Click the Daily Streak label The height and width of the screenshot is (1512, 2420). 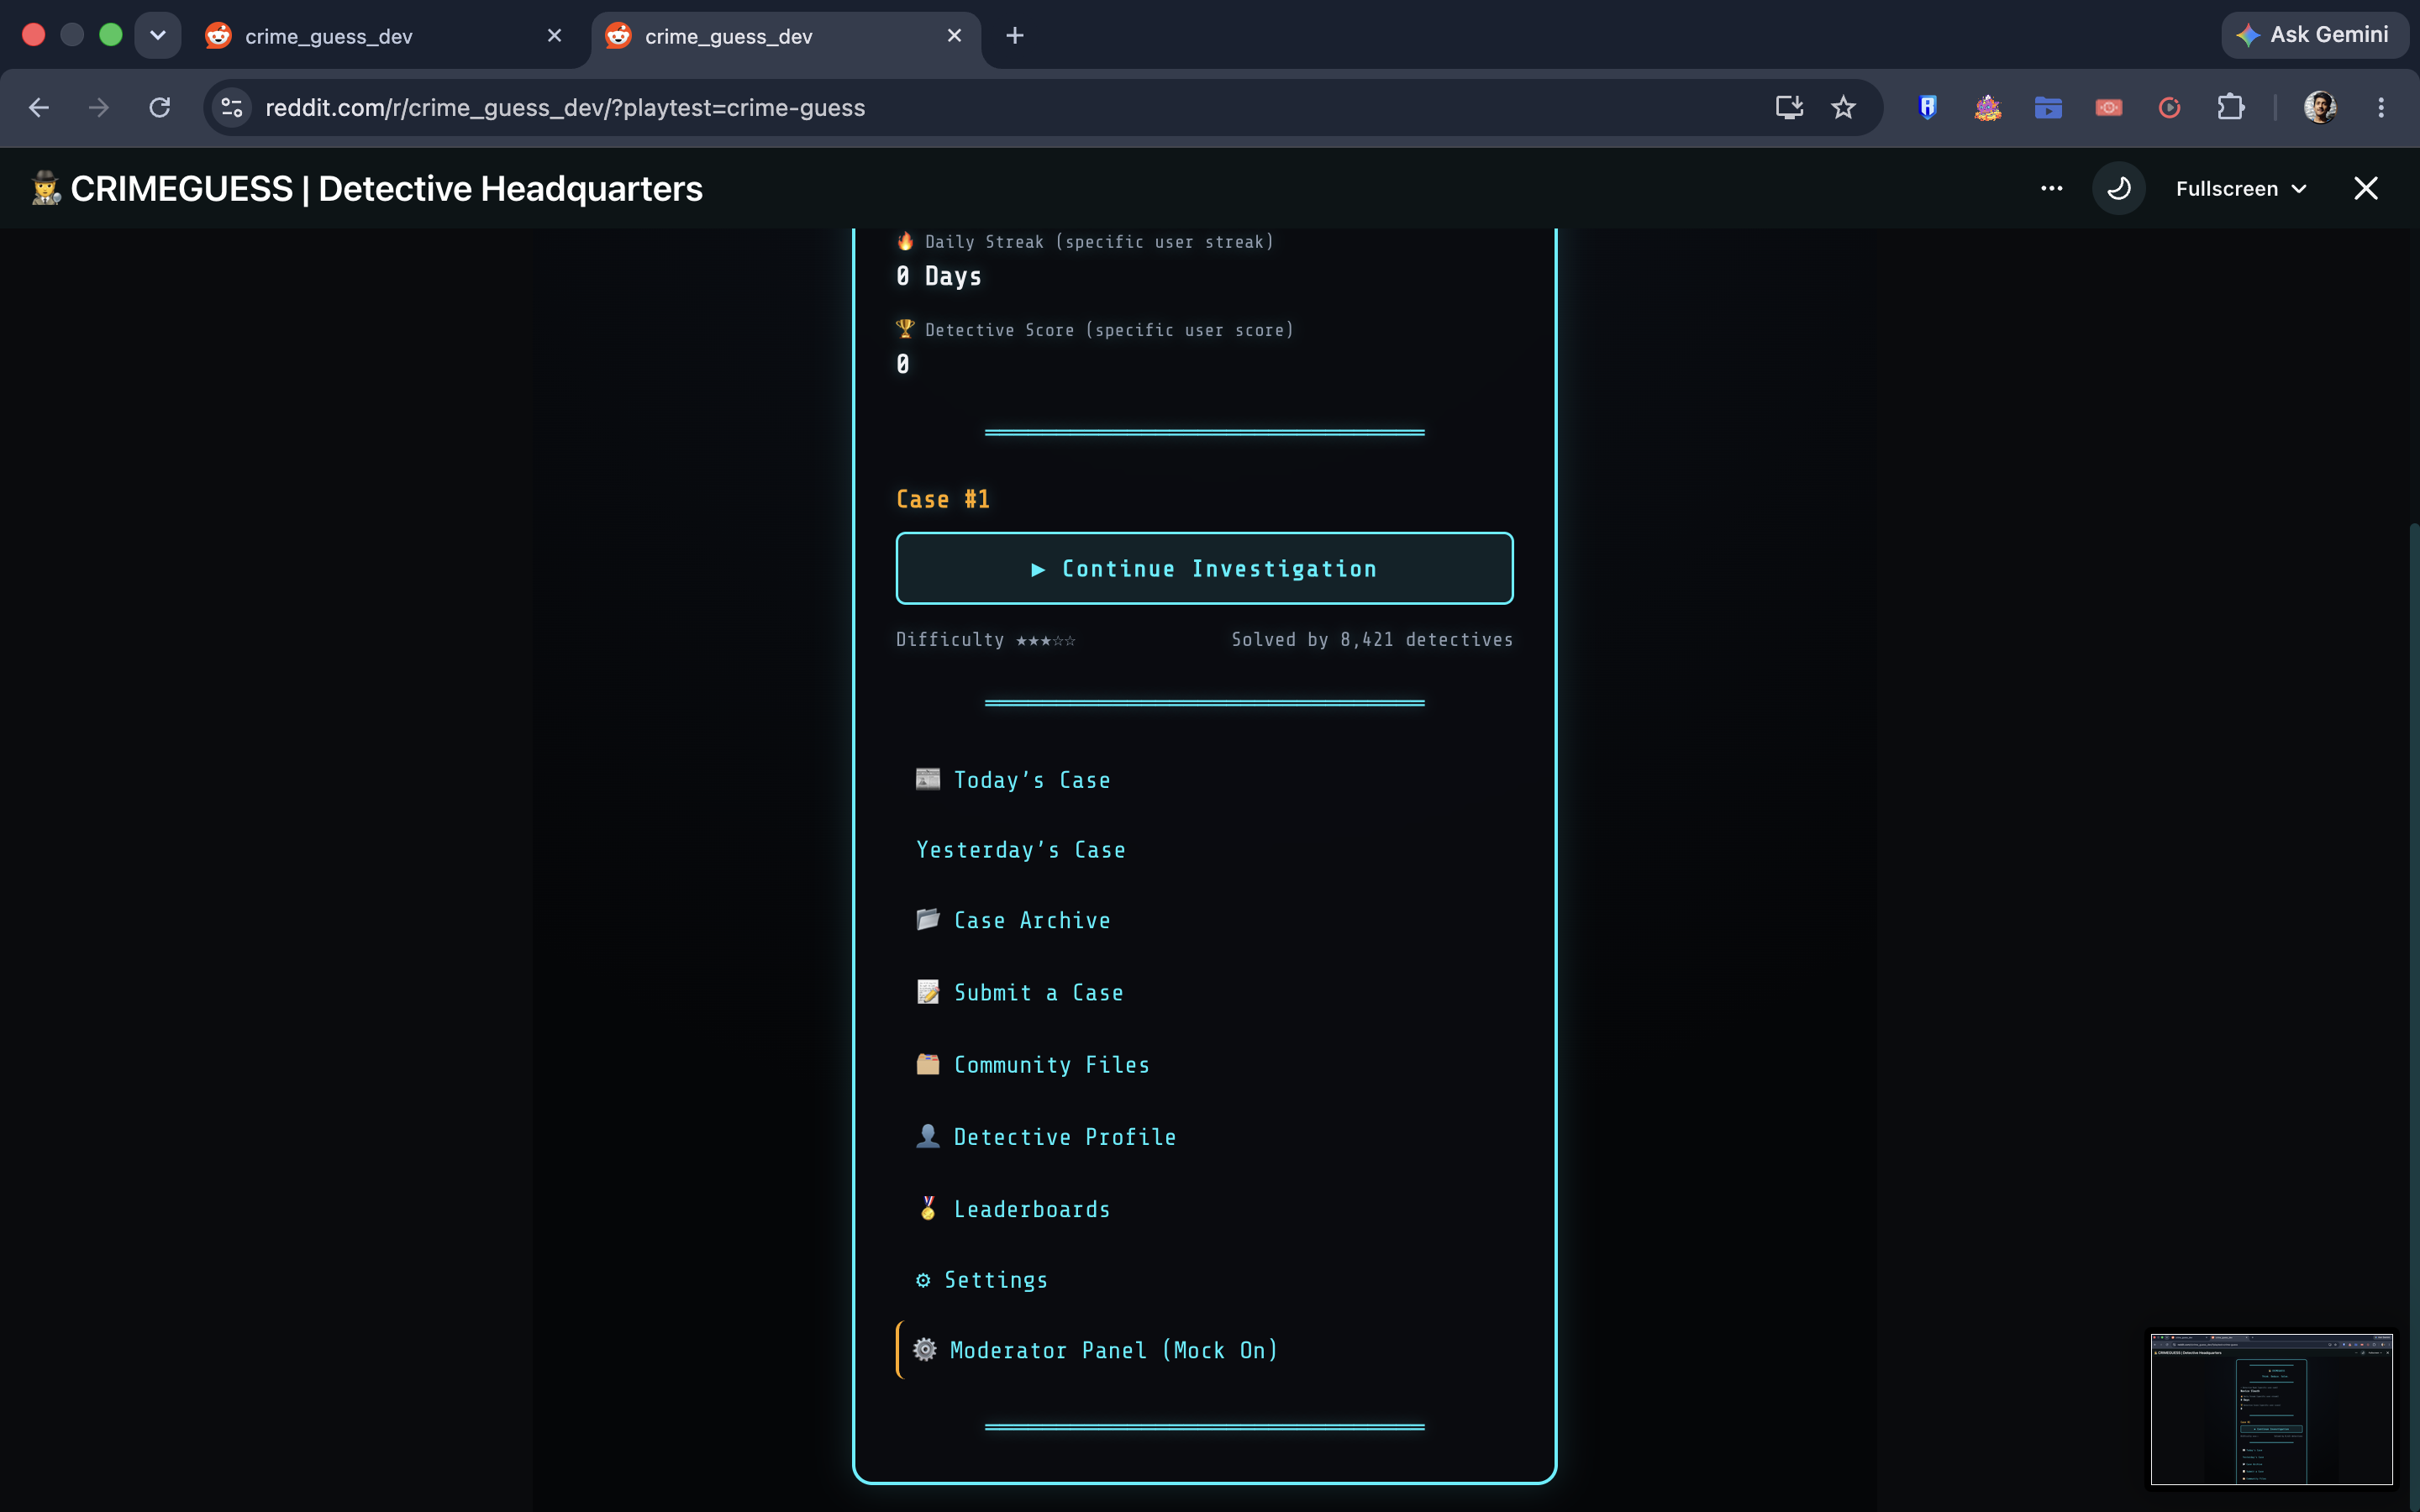click(x=1099, y=242)
